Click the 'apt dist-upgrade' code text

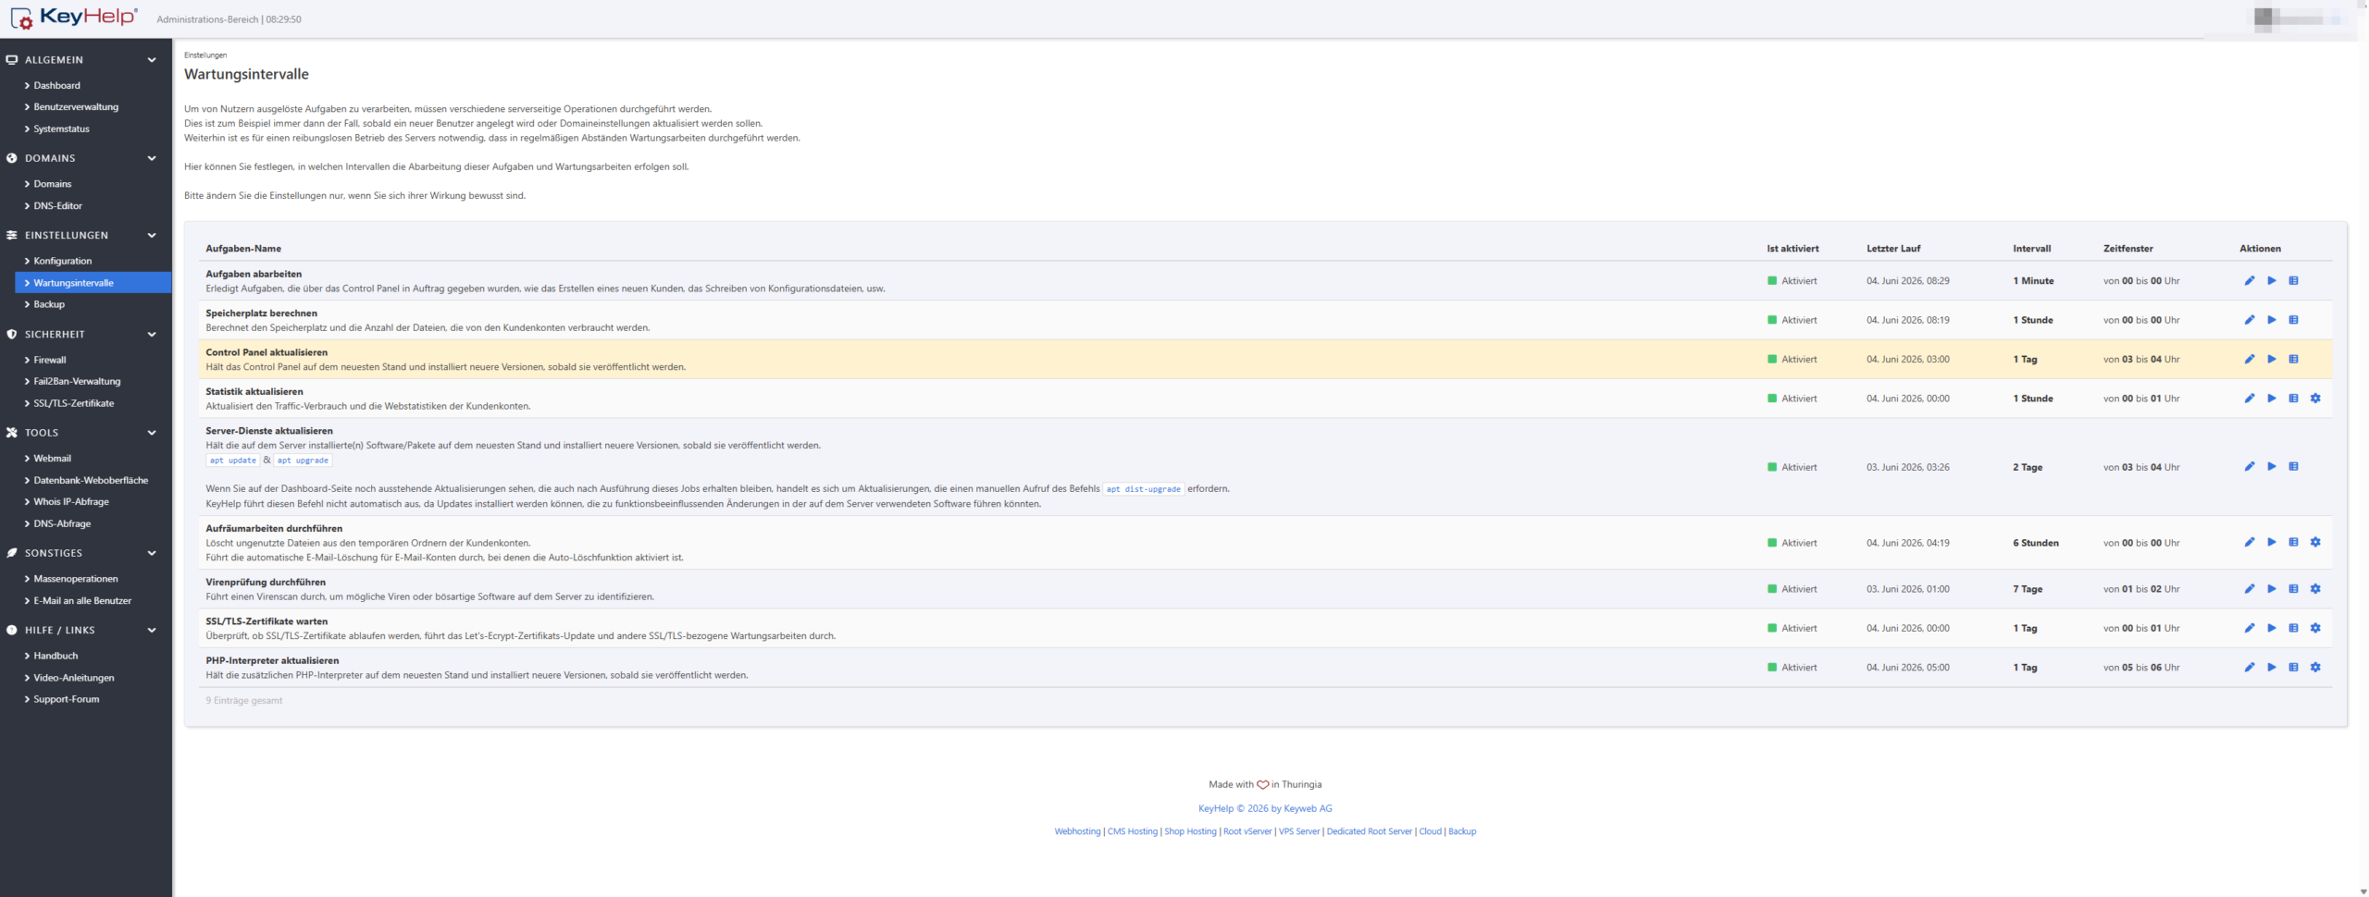[x=1144, y=489]
